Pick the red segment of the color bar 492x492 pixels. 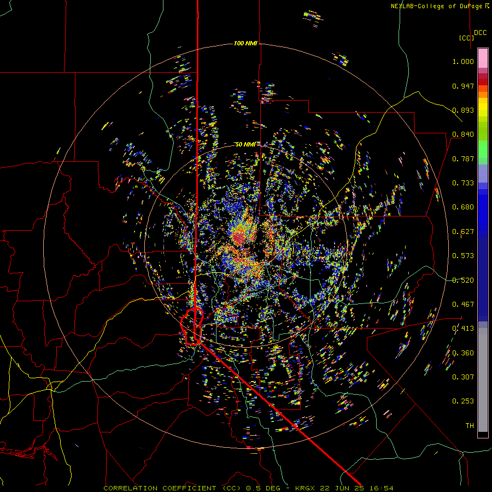[x=483, y=82]
